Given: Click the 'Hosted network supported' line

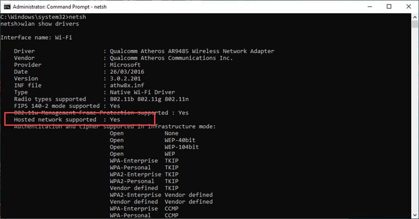Looking at the screenshot, I should 67,120.
